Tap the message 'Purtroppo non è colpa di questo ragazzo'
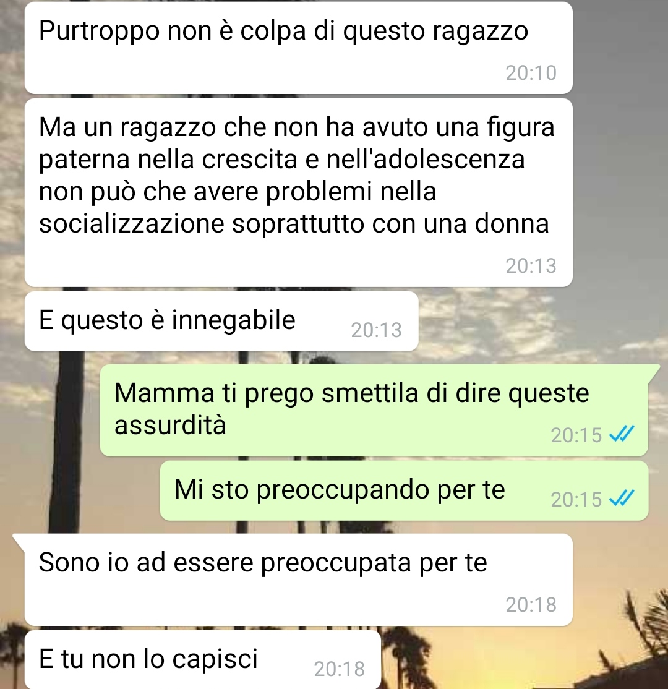This screenshot has width=668, height=689. coord(298,48)
